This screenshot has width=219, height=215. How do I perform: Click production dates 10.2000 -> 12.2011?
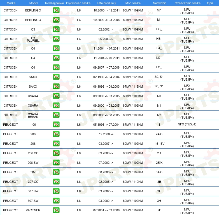(107, 10)
